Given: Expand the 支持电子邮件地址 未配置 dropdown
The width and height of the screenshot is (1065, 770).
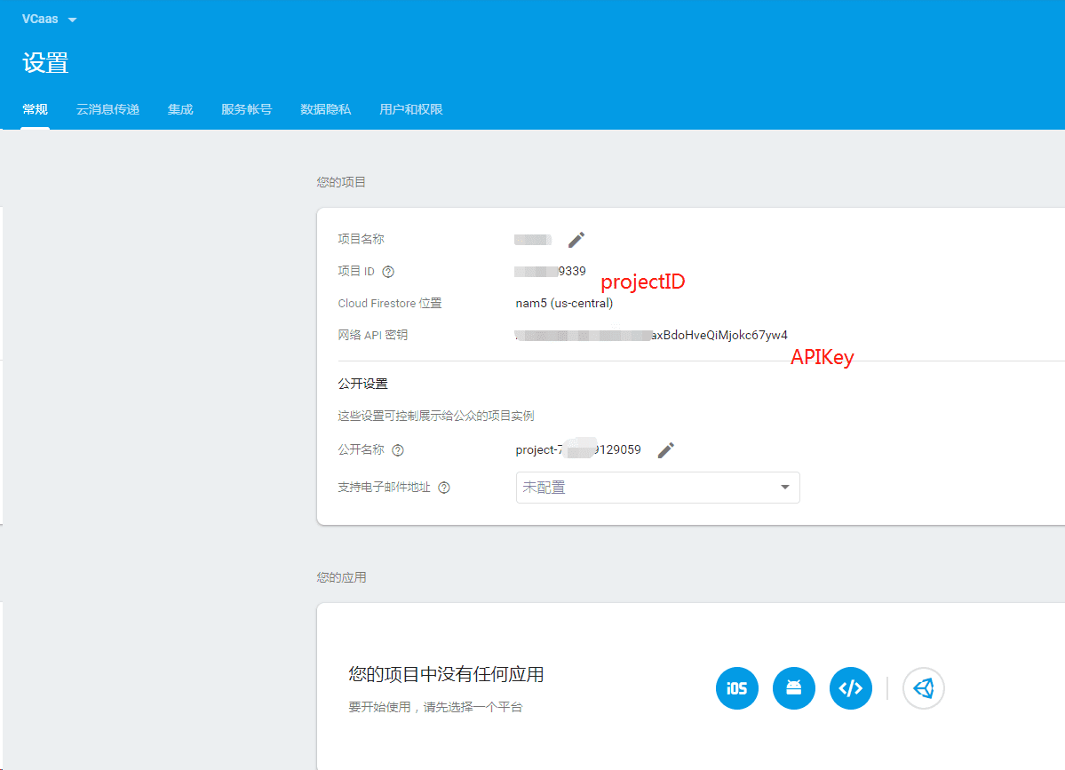Looking at the screenshot, I should coord(657,487).
